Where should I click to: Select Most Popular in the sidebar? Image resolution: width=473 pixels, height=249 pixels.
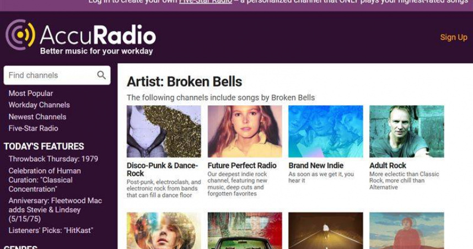[x=31, y=94]
